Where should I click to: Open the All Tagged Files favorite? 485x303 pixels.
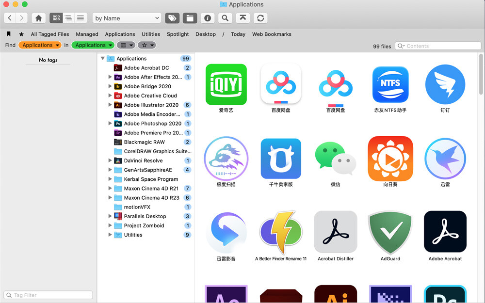click(x=50, y=34)
